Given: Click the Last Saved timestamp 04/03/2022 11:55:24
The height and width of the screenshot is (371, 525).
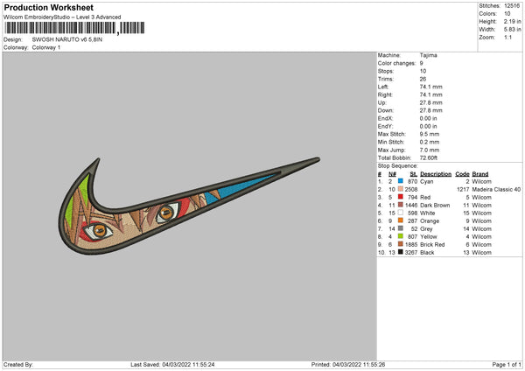Looking at the screenshot, I should 188,365.
